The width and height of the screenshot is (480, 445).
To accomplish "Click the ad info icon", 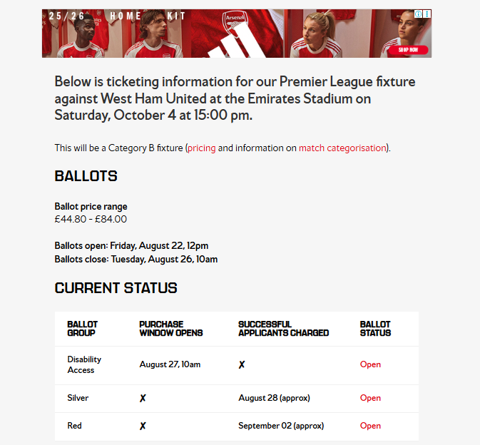I will [419, 14].
